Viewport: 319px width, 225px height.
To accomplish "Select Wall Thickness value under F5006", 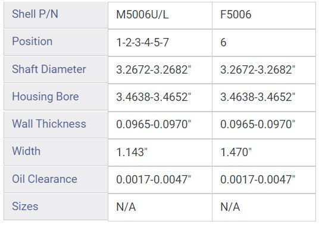I will [264, 125].
